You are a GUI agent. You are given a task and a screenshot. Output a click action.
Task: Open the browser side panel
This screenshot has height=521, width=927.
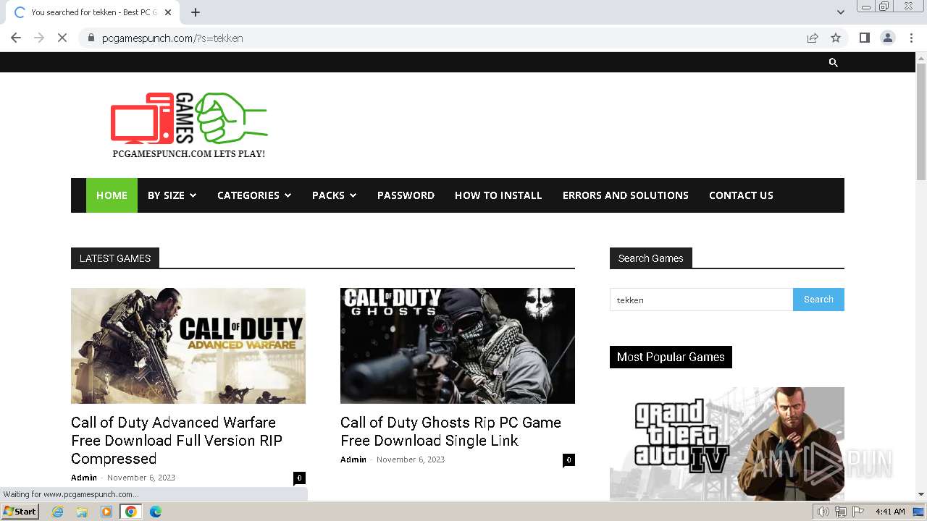click(864, 38)
